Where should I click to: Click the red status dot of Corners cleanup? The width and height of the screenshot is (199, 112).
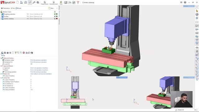tap(57, 19)
